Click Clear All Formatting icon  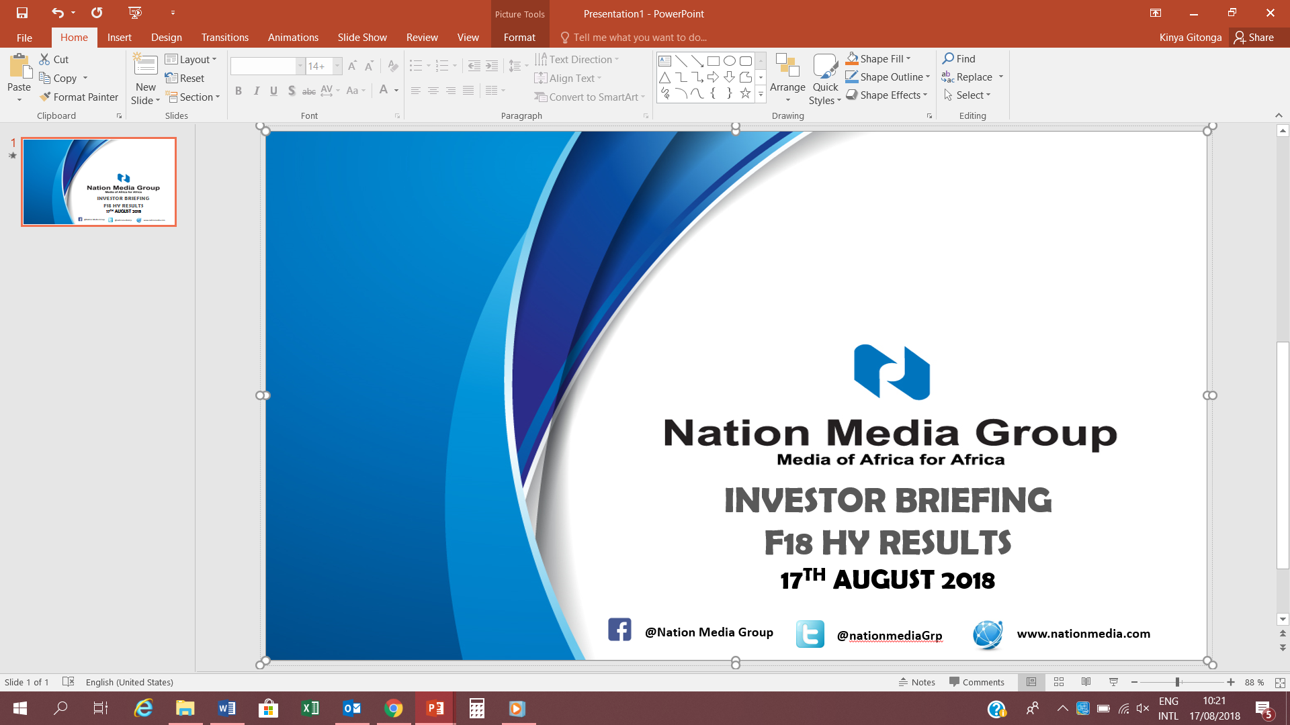[393, 66]
